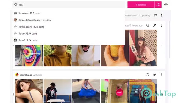Choose the ilonafedotovachannel LifeStyle suggestion

pos(69,20)
